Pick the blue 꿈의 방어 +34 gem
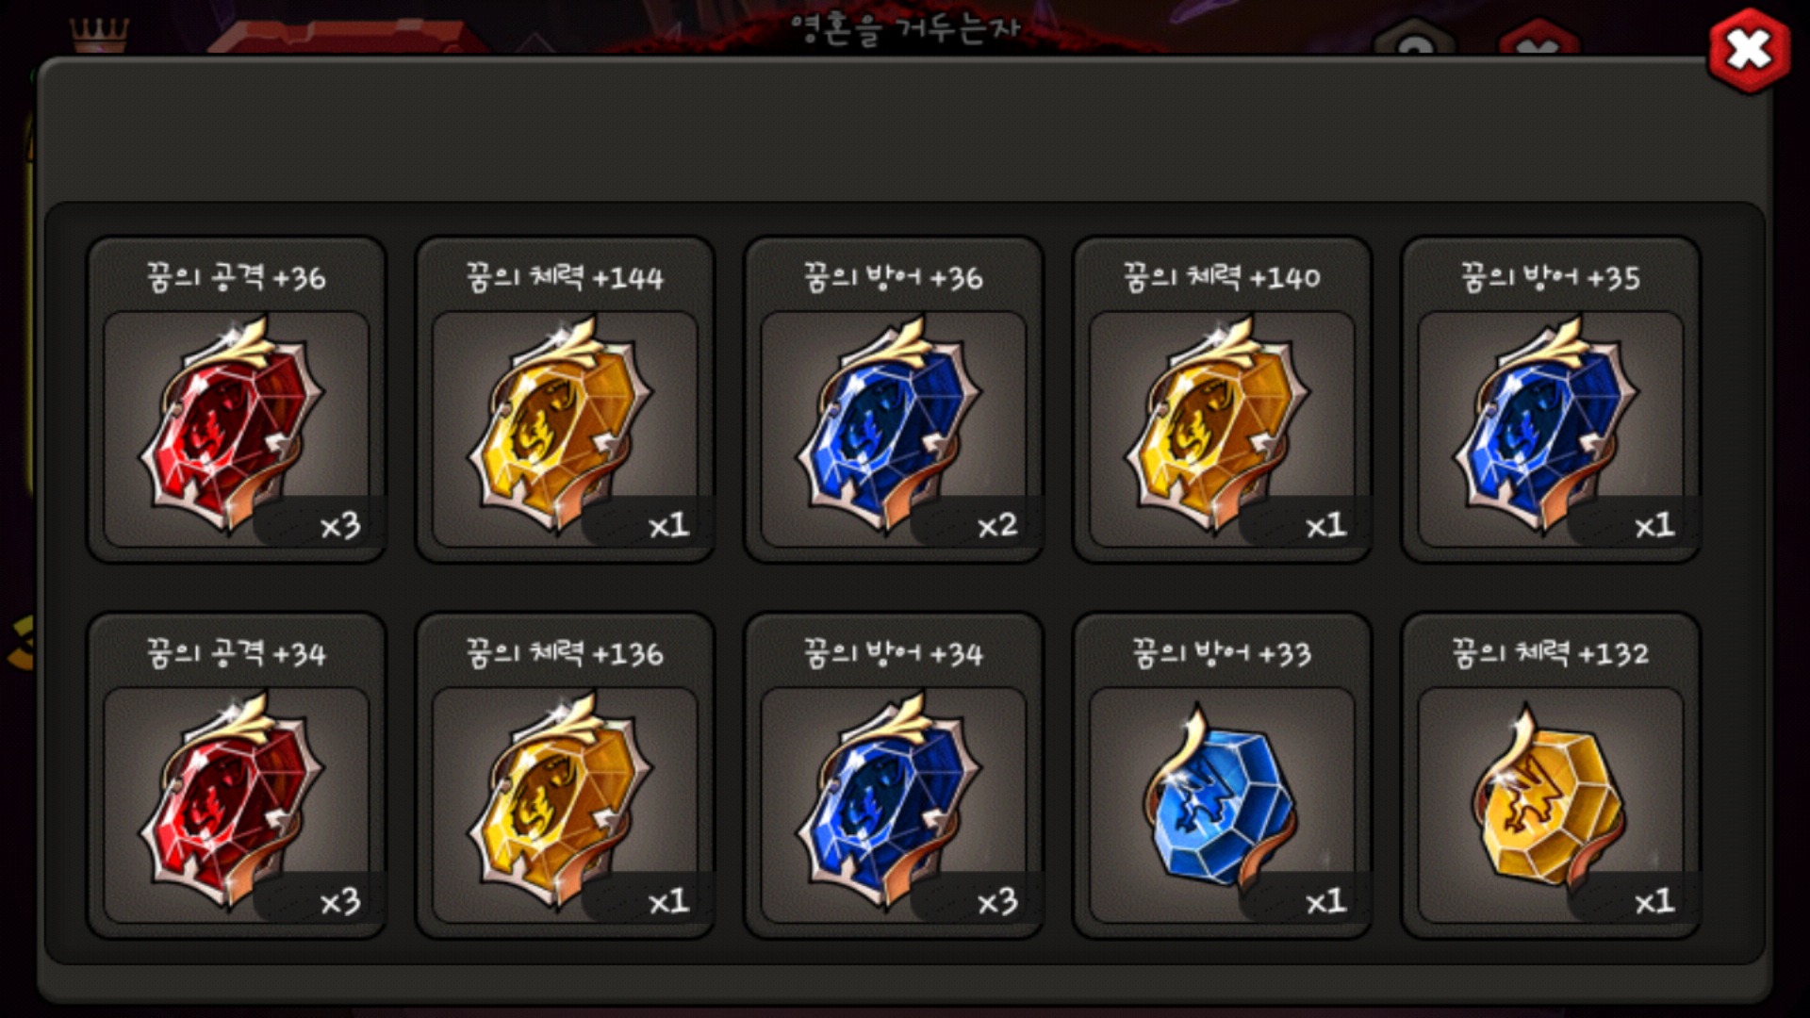1810x1018 pixels. pyautogui.click(x=891, y=803)
